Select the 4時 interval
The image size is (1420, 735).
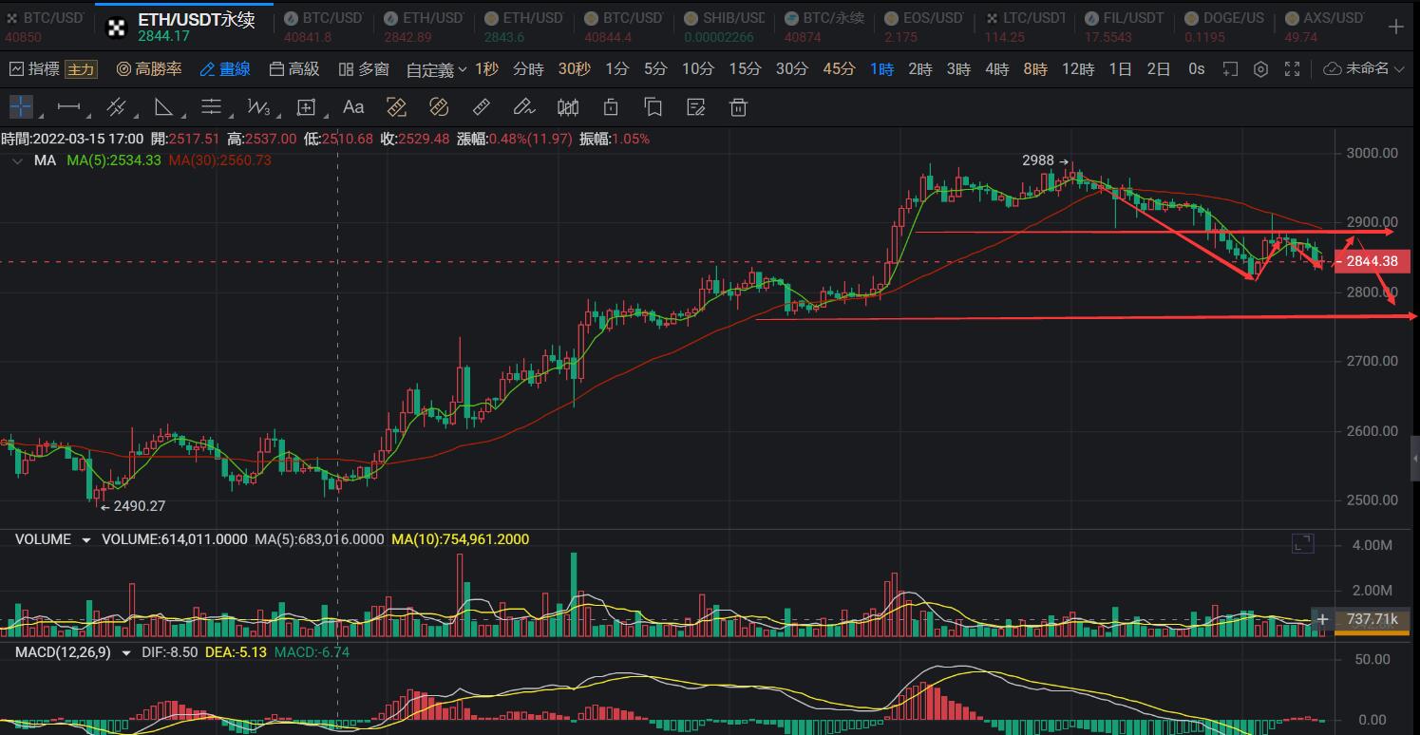click(996, 69)
